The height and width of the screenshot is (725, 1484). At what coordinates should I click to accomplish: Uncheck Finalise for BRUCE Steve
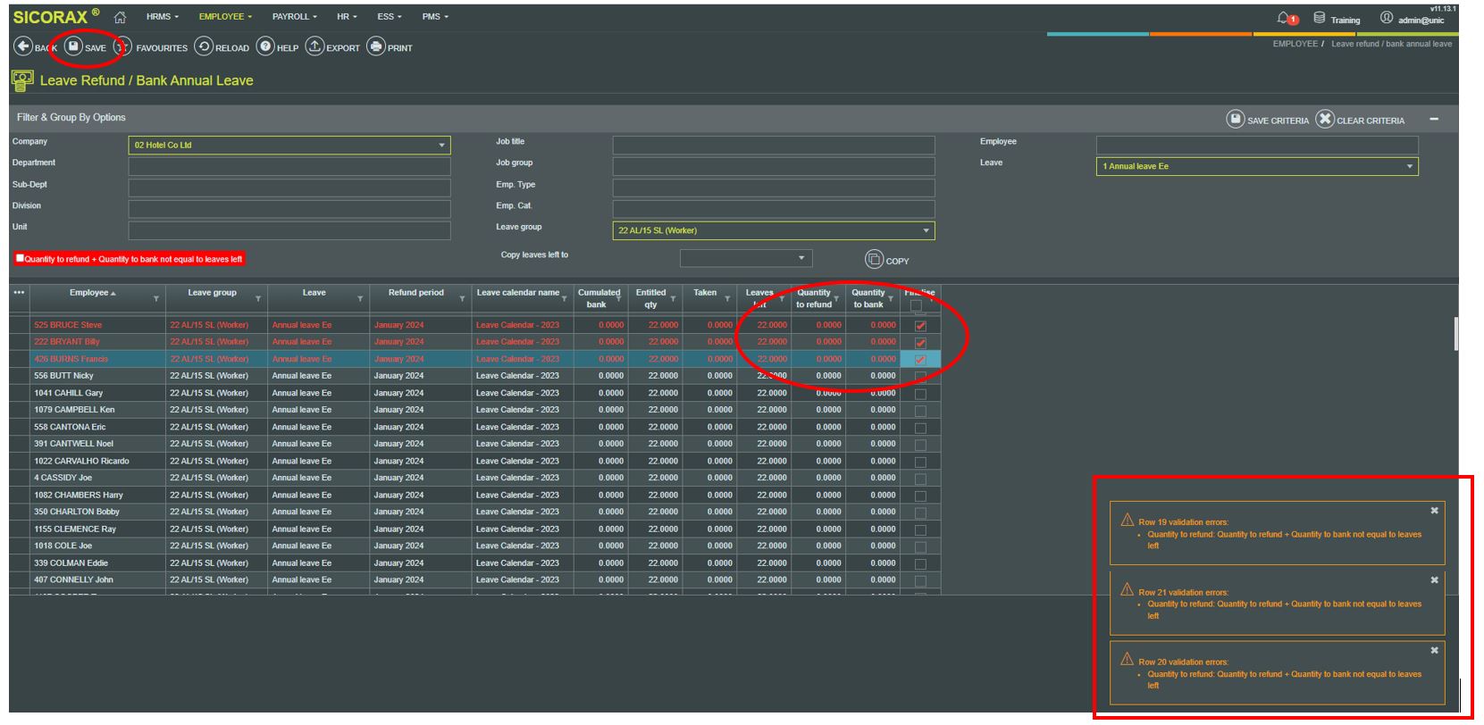tap(920, 326)
